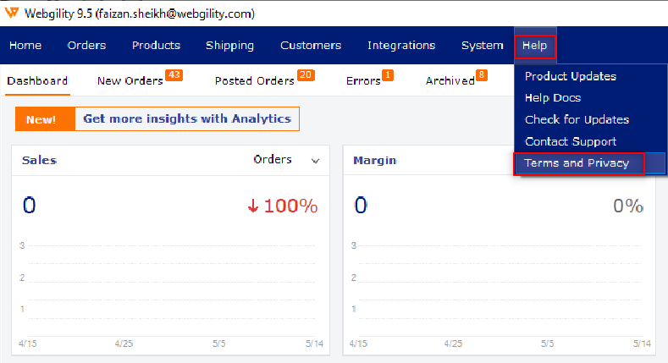Open the Customers menu
Viewport: 668px width, 363px height.
pyautogui.click(x=311, y=45)
